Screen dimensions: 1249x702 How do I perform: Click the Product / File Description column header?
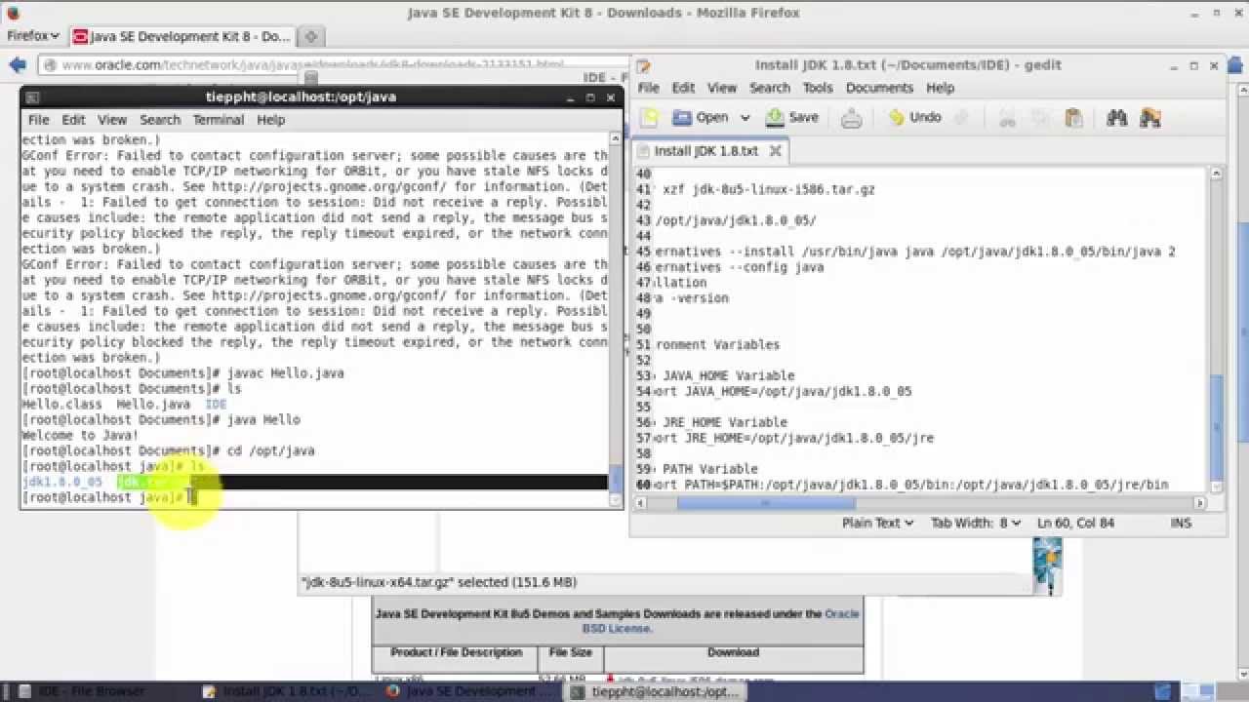coord(457,652)
